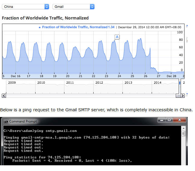
Task: Click the Command Prompt scroll up arrow
Action: [x=184, y=128]
